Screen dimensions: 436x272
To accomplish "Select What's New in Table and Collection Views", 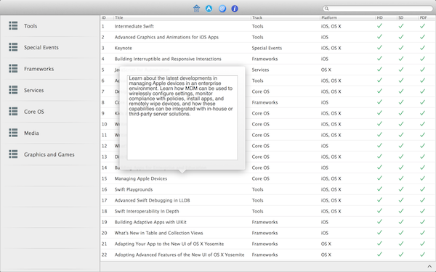I will (x=158, y=233).
